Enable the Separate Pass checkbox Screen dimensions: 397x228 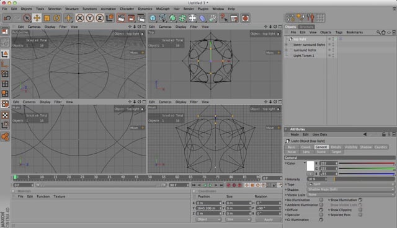360,214
